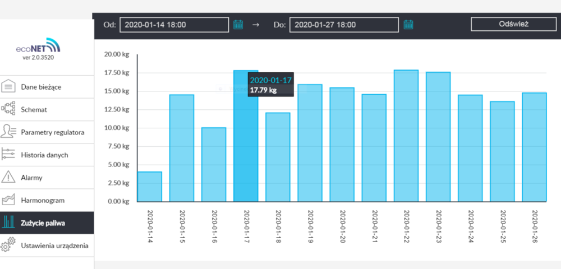The height and width of the screenshot is (269, 561).
Task: Focus the Do end date input field
Action: [x=344, y=25]
